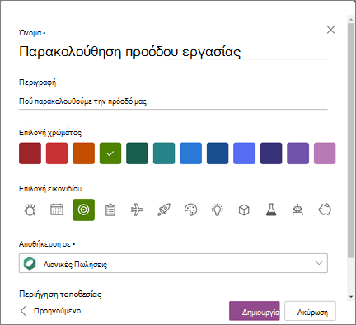Viewport: 356px width, 325px height.
Task: Pick the piggy bank icon
Action: tap(325, 210)
